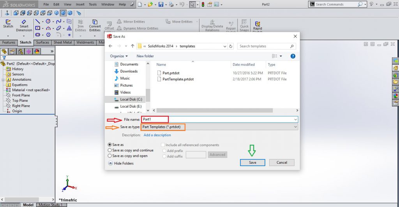Open the DisplayManager tab icon
The image size is (399, 207).
tap(37, 51)
